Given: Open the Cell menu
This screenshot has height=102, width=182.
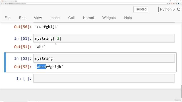Looking at the screenshot, I should pyautogui.click(x=71, y=18).
